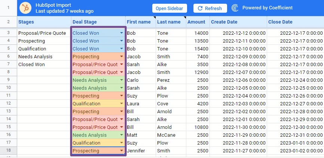Open the Sidebar with Open Sidebar button
The height and width of the screenshot is (158, 324).
[169, 8]
